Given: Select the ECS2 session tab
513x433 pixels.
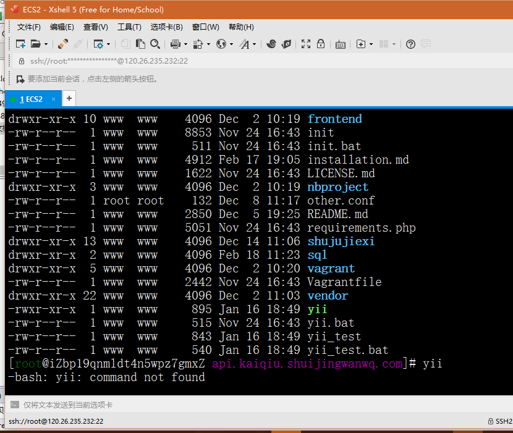Looking at the screenshot, I should click(x=31, y=99).
